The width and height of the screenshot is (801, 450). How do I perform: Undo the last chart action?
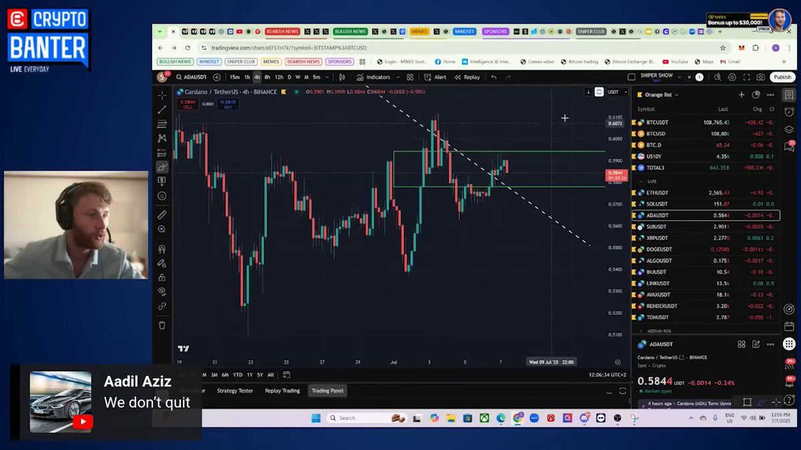pyautogui.click(x=493, y=77)
